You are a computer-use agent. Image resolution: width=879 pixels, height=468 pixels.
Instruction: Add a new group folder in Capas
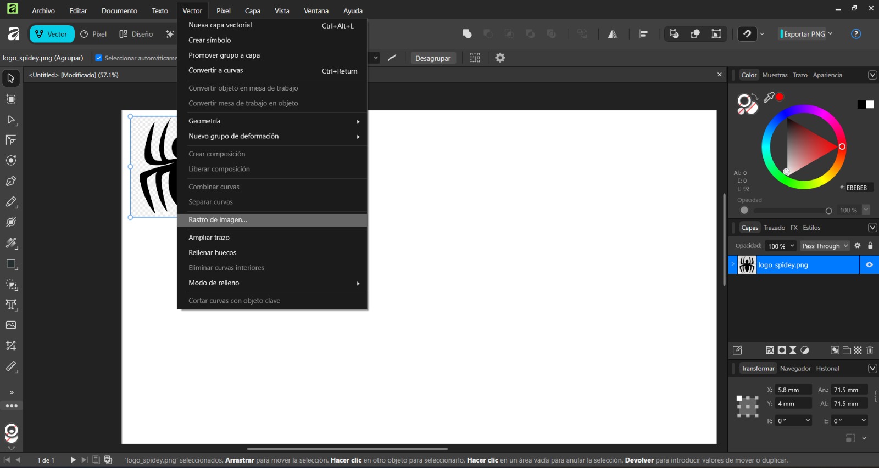tap(847, 350)
